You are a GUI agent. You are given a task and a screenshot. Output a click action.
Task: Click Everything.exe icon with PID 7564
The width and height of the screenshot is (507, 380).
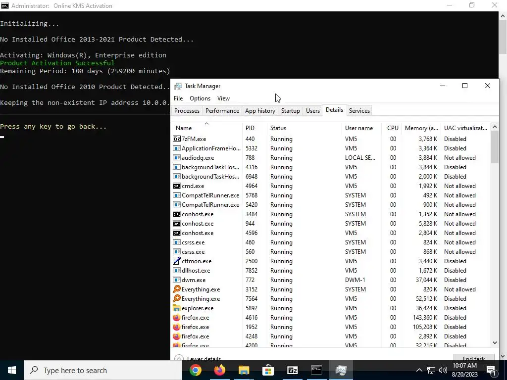(177, 298)
